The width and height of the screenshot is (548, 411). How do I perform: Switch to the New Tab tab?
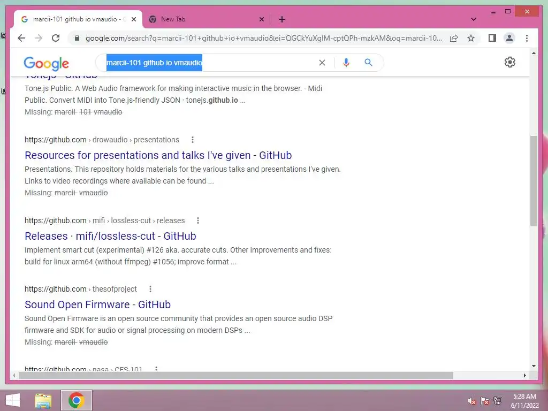tap(206, 20)
